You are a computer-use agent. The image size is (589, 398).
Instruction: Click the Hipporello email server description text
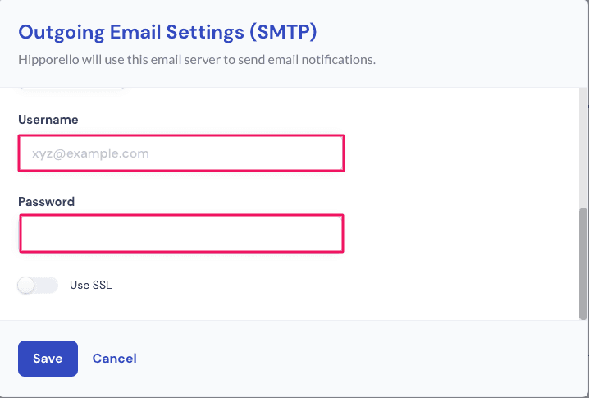tap(197, 60)
